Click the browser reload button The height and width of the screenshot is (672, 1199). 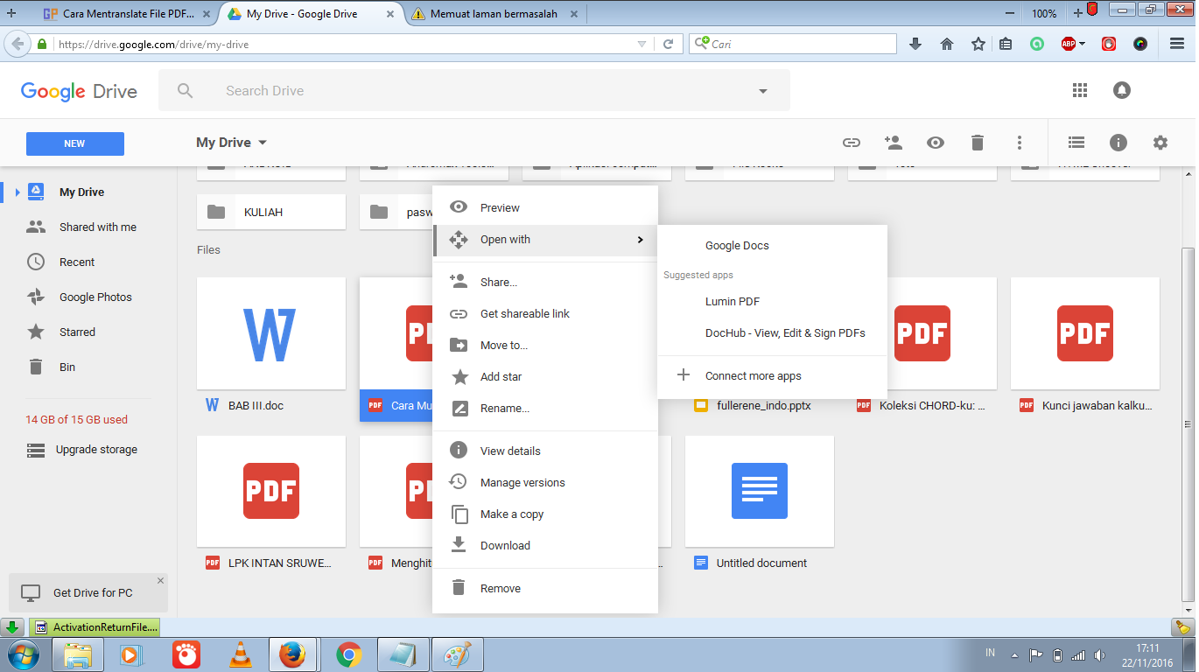coord(668,44)
